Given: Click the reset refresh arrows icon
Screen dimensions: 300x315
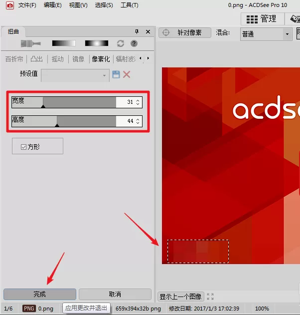Looking at the screenshot, I should 121,43.
